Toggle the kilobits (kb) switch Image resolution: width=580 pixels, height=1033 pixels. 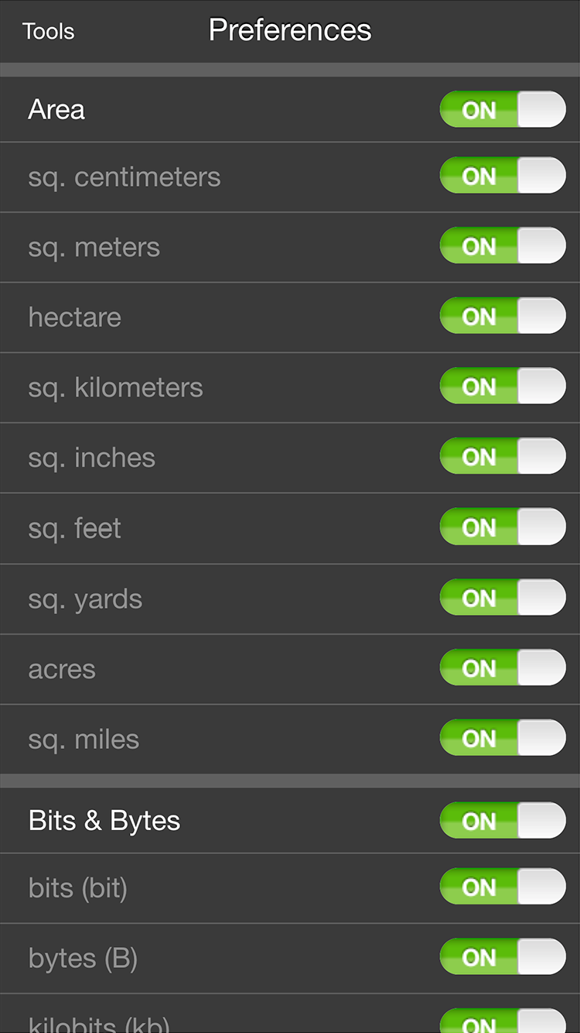(503, 1022)
